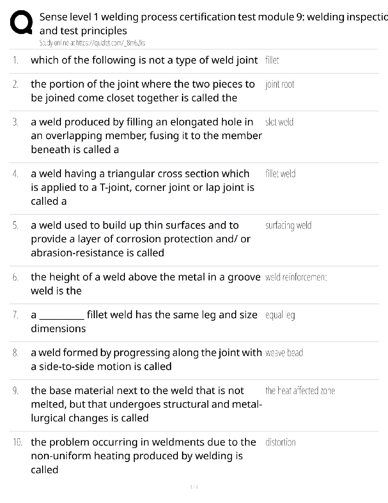The height and width of the screenshot is (503, 388).
Task: Select the 'weld reinforcement' answer
Action: pyautogui.click(x=296, y=277)
